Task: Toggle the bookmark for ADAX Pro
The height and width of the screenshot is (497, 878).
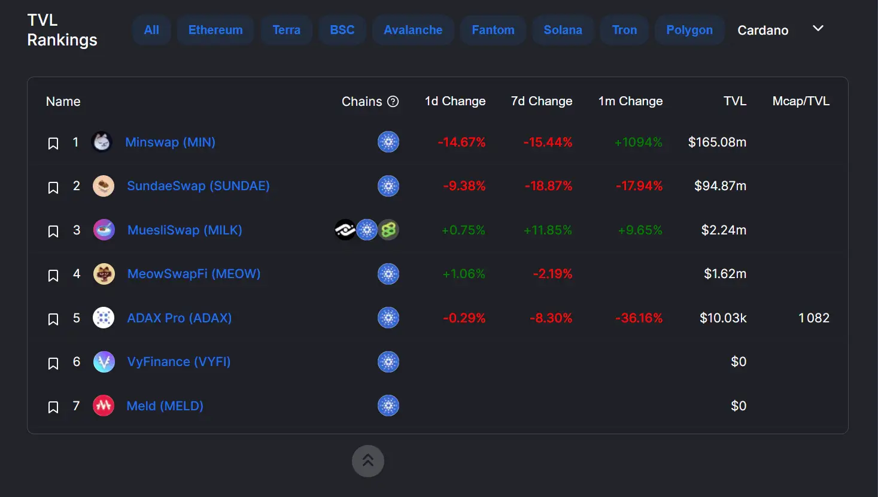Action: tap(53, 319)
